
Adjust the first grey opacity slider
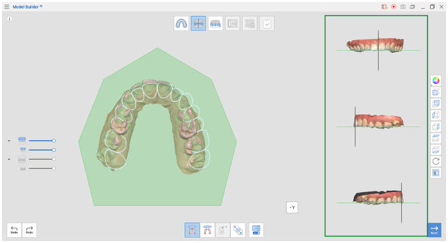point(42,159)
